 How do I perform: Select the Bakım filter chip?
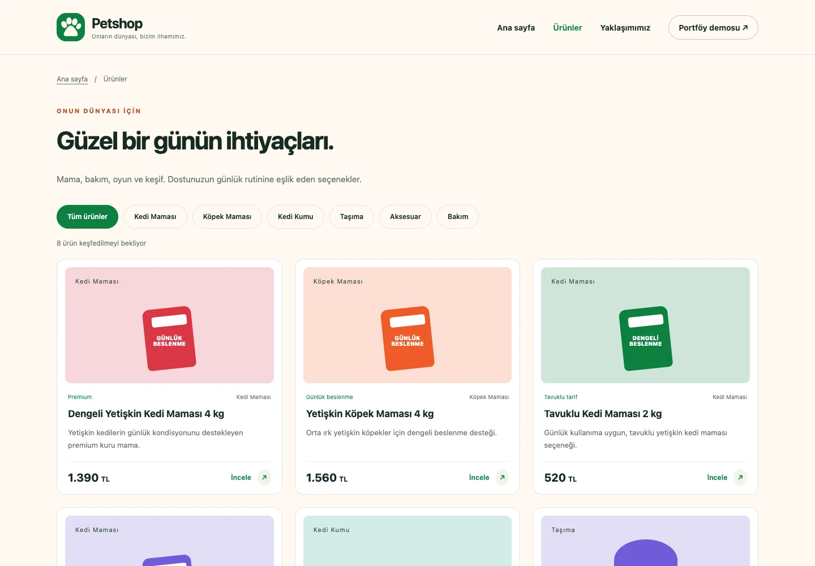coord(458,217)
